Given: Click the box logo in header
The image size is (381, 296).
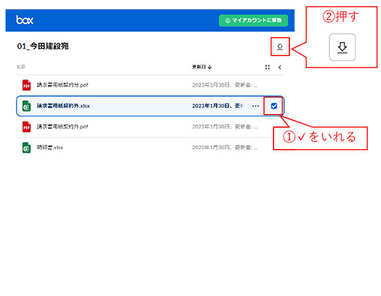Looking at the screenshot, I should 25,20.
